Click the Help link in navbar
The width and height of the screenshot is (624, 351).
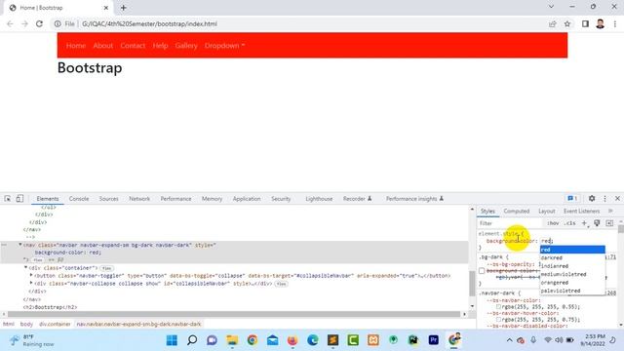(160, 46)
